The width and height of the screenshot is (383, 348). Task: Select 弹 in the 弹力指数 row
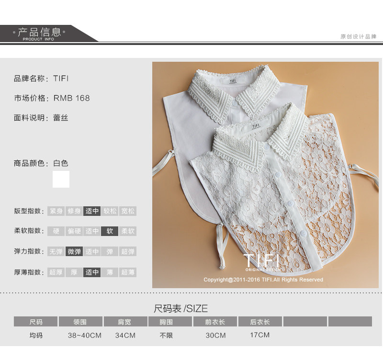click(x=110, y=251)
